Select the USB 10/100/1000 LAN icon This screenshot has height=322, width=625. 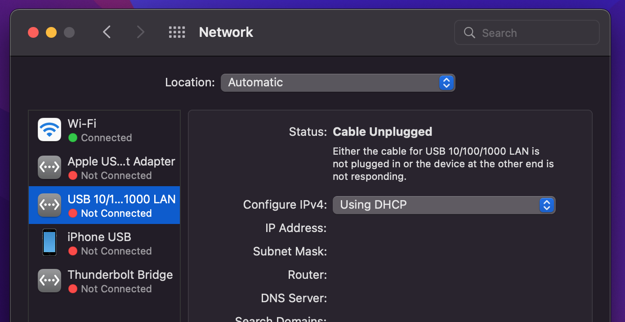[49, 205]
